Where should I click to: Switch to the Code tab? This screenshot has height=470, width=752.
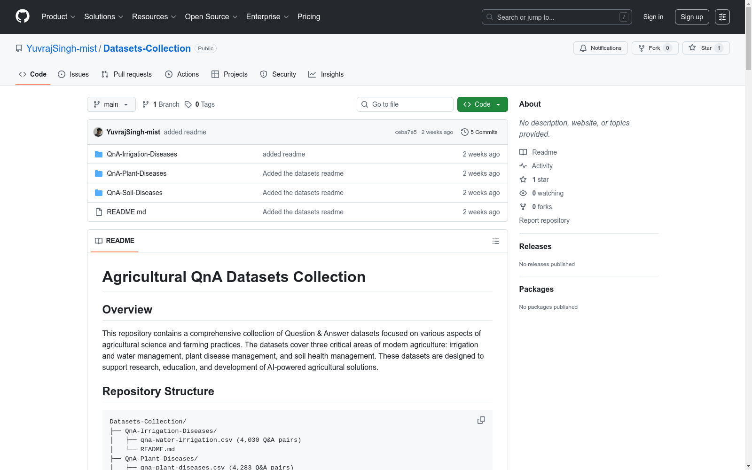[33, 74]
